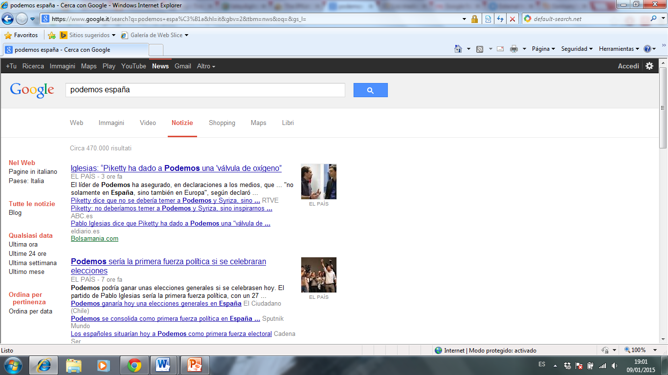Screen dimensions: 668x375
Task: Open a new blank tab
Action: [x=156, y=50]
